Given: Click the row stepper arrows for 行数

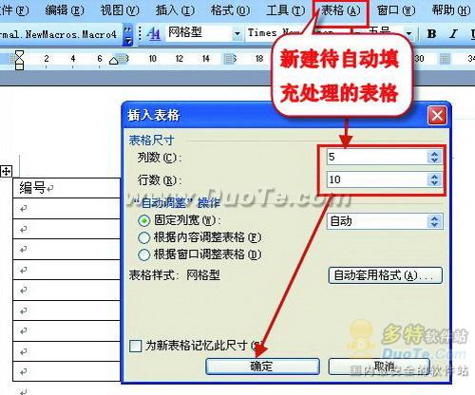Looking at the screenshot, I should pyautogui.click(x=434, y=179).
